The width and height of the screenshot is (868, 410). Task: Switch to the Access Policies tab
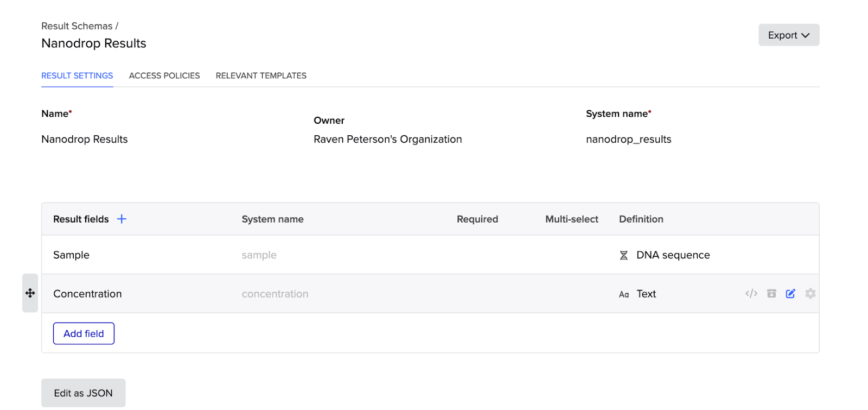point(164,75)
